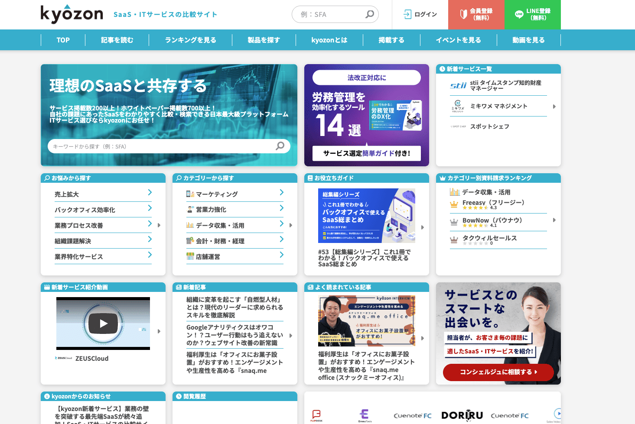Open the ランキングを見る navigation item
Screen dimensions: 635x424
[x=190, y=40]
